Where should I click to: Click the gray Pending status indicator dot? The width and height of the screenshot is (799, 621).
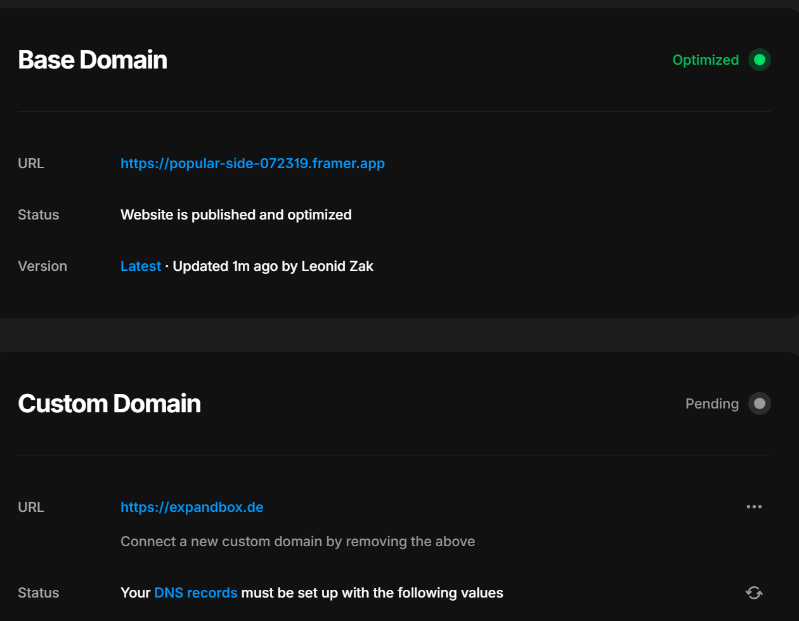pos(760,403)
